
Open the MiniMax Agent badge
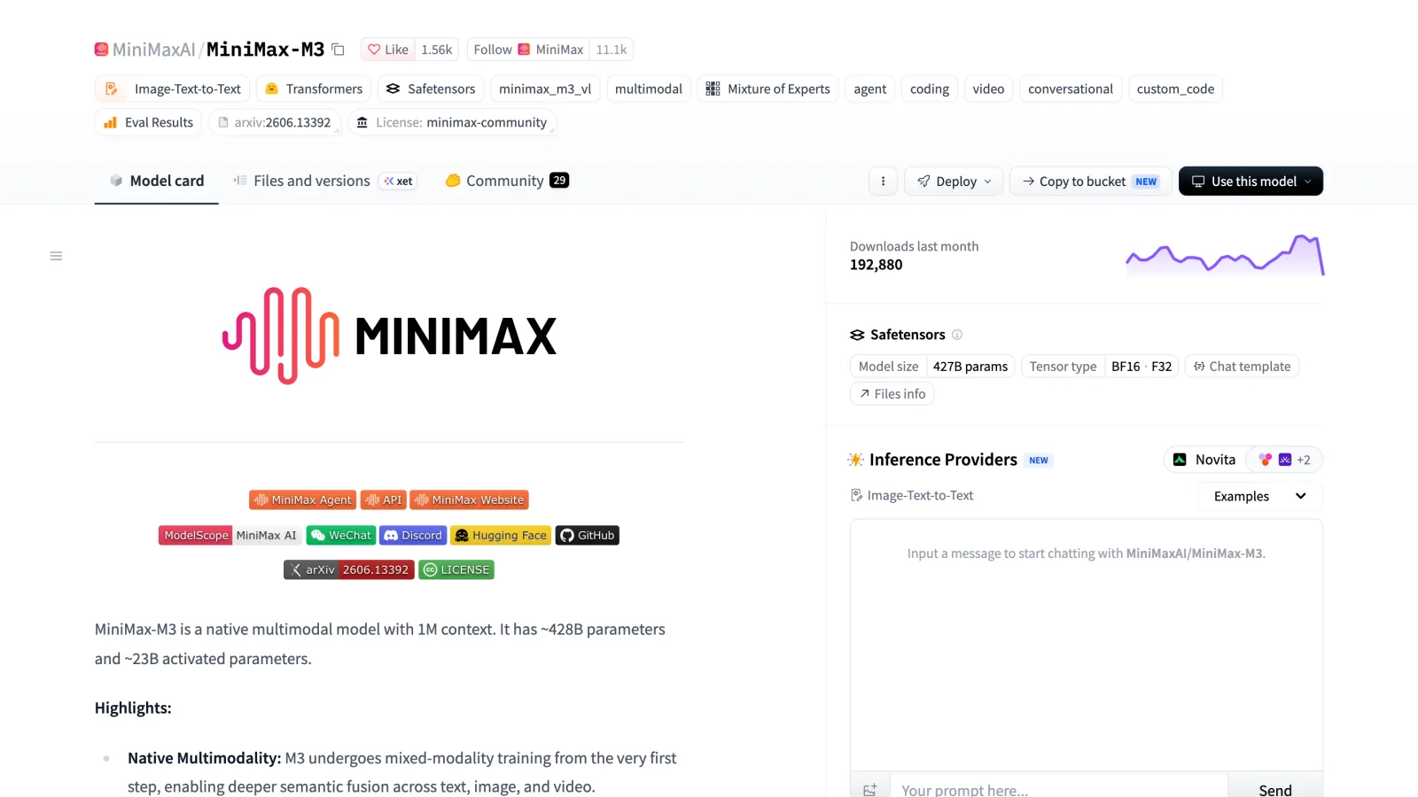tap(302, 499)
